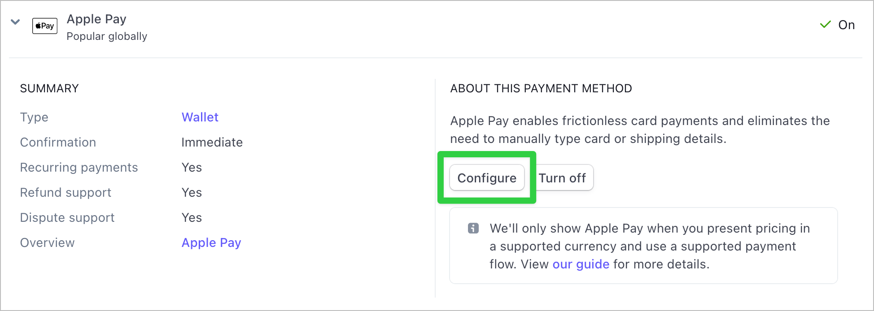The image size is (874, 311).
Task: Open the Apple Pay overview link
Action: point(211,242)
